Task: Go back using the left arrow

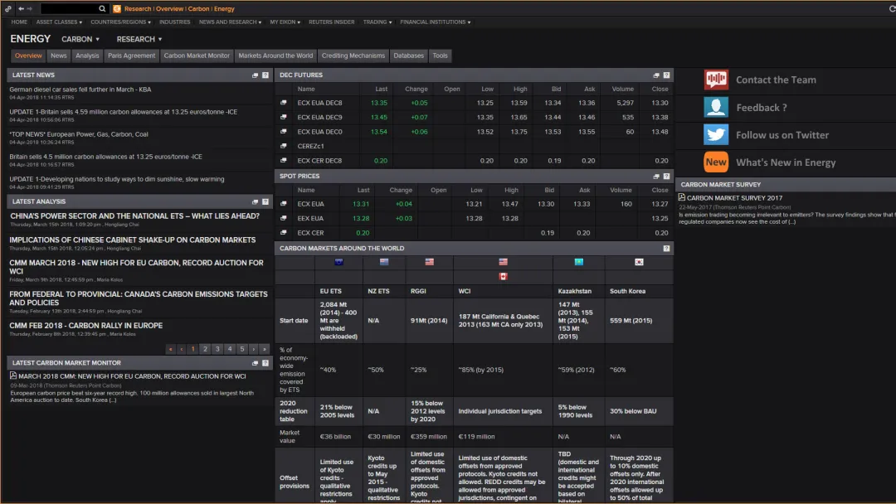Action: (21, 8)
